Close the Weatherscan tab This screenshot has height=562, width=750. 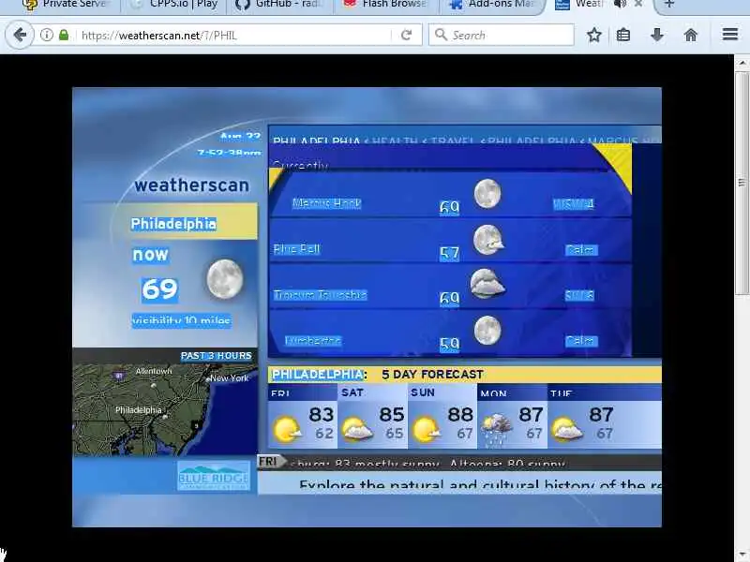tap(638, 5)
